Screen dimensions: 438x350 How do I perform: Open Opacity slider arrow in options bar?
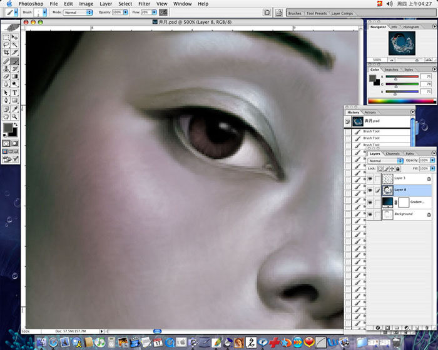tap(125, 12)
